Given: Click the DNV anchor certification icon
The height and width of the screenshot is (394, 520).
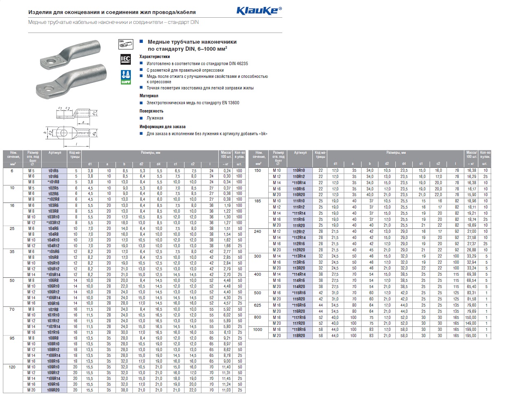Looking at the screenshot, I should 125,77.
